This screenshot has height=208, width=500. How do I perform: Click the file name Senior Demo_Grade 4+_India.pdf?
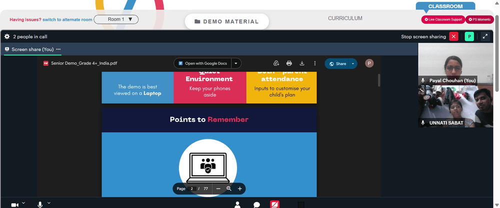tap(84, 63)
